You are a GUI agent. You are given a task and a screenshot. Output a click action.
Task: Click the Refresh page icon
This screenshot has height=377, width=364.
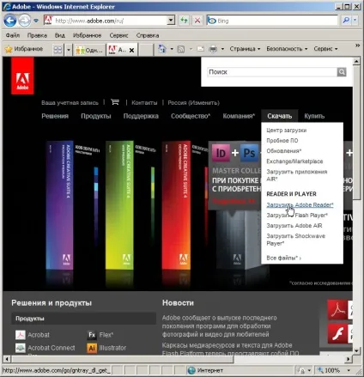(184, 21)
